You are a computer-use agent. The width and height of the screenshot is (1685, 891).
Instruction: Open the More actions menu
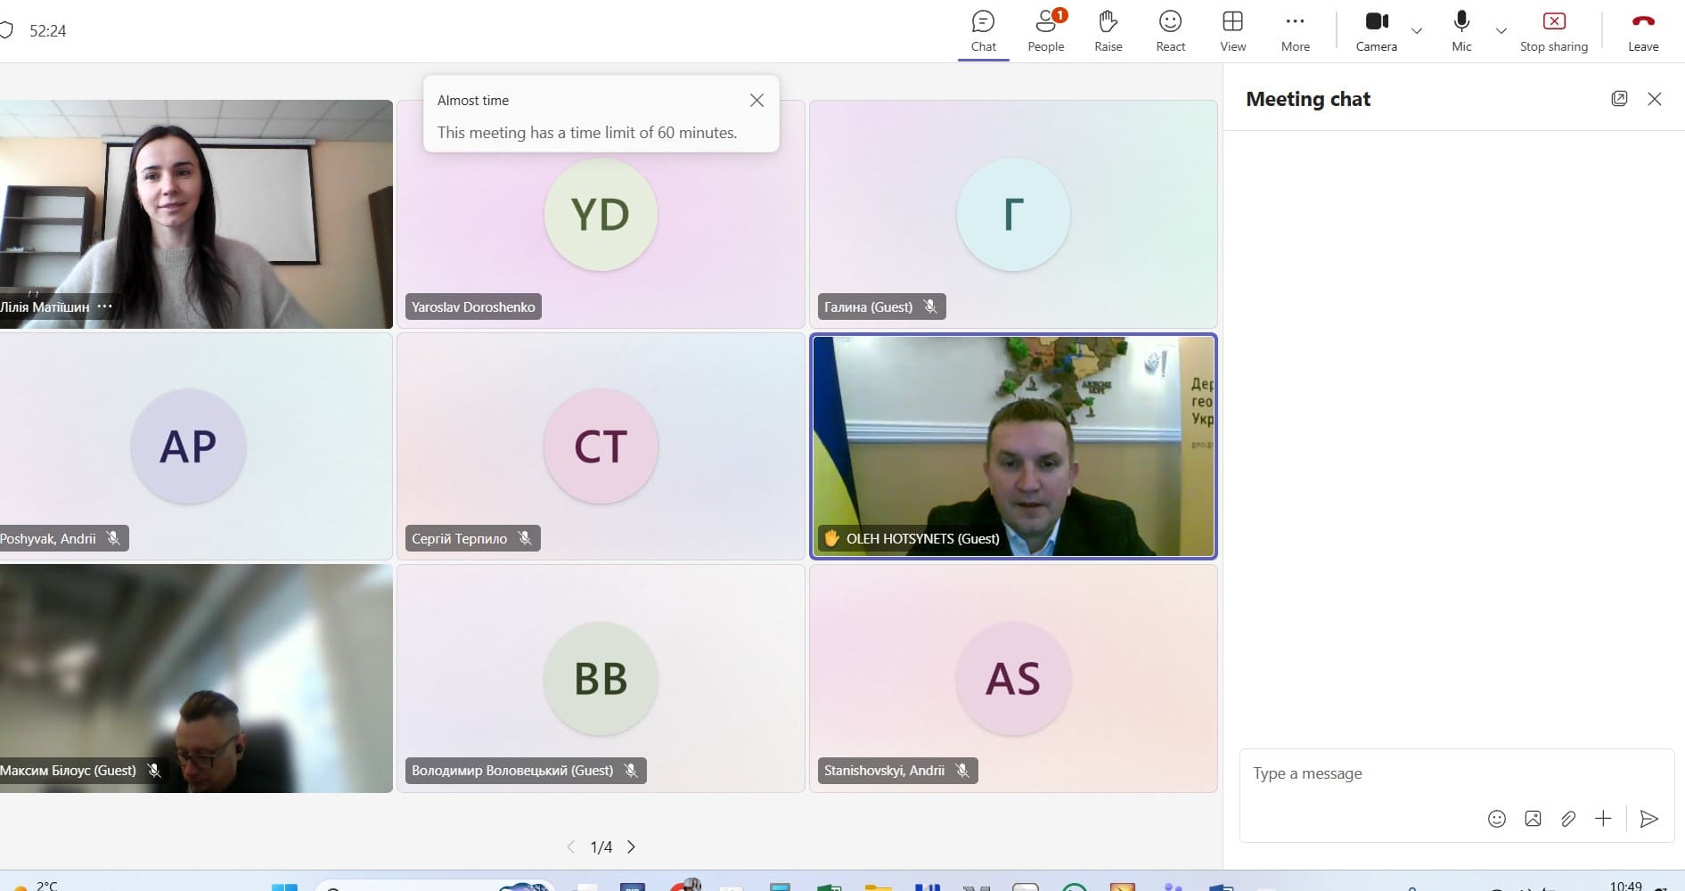[x=1295, y=31]
